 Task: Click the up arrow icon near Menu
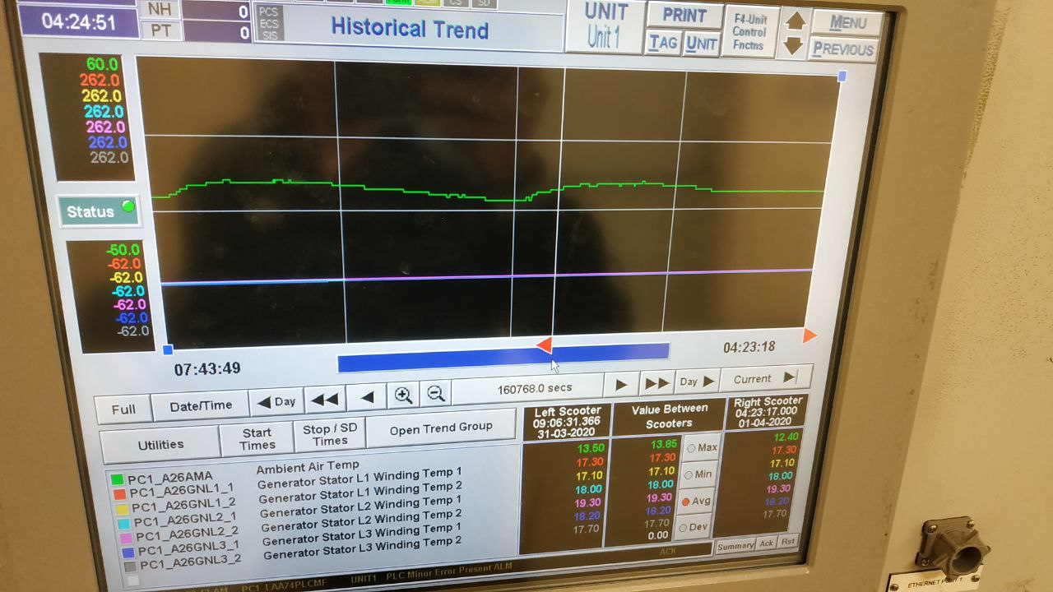pos(794,21)
